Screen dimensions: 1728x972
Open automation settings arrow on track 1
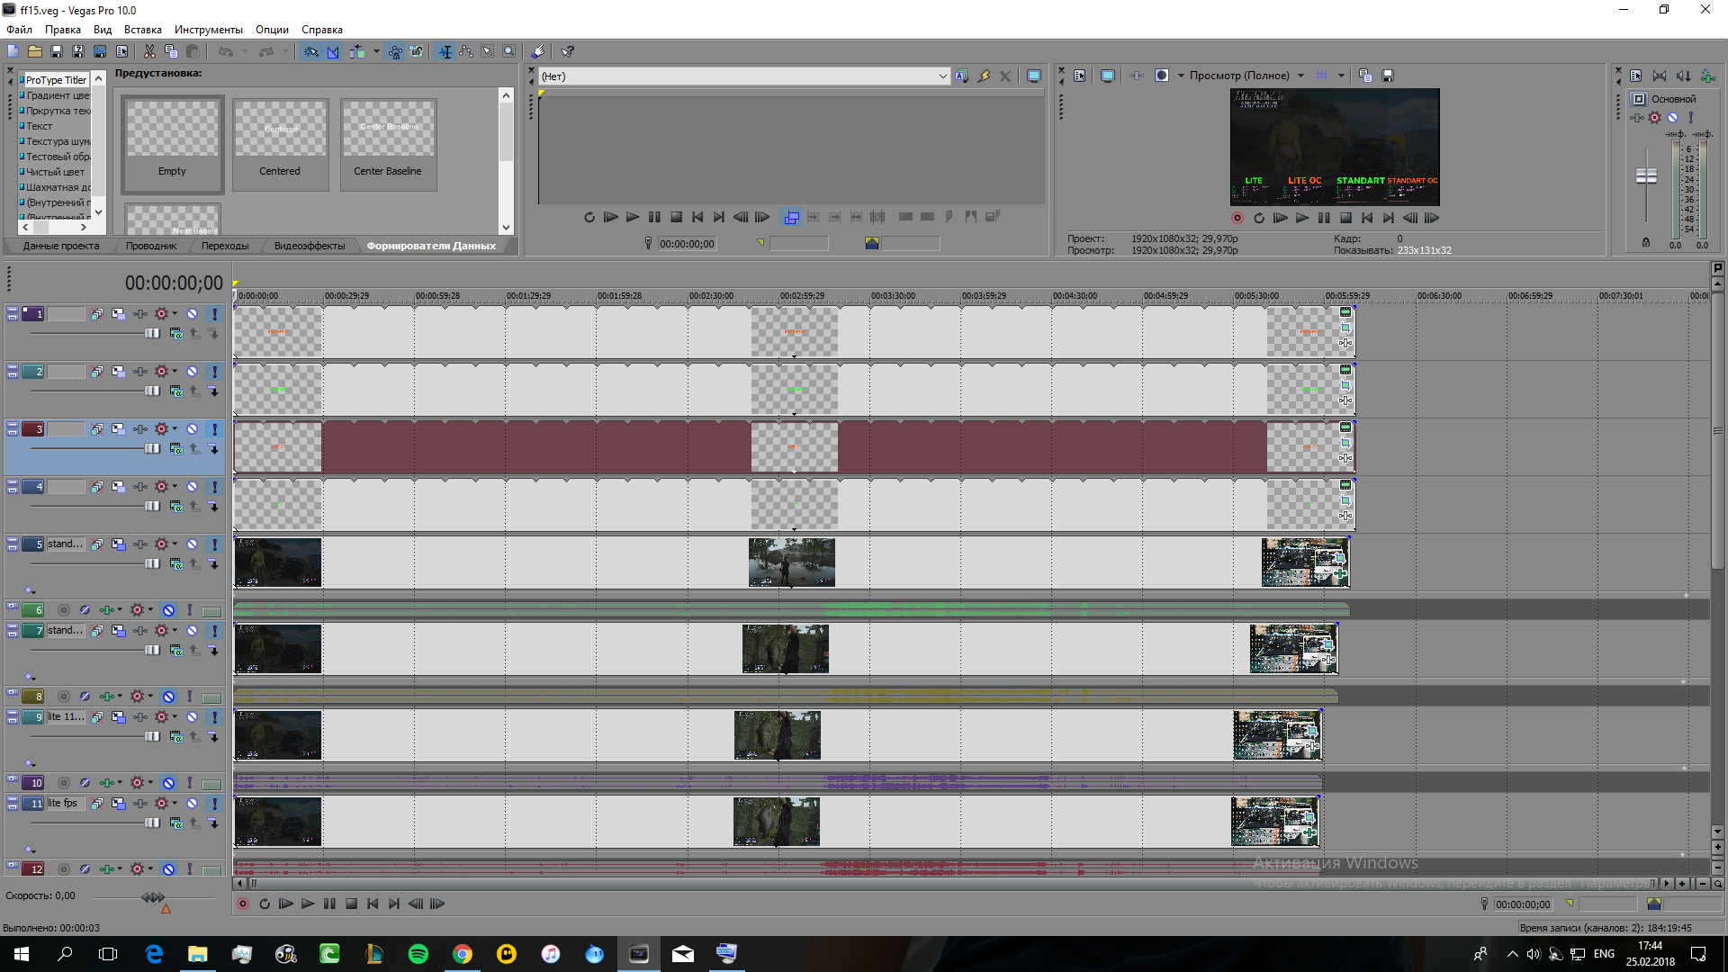pos(175,314)
